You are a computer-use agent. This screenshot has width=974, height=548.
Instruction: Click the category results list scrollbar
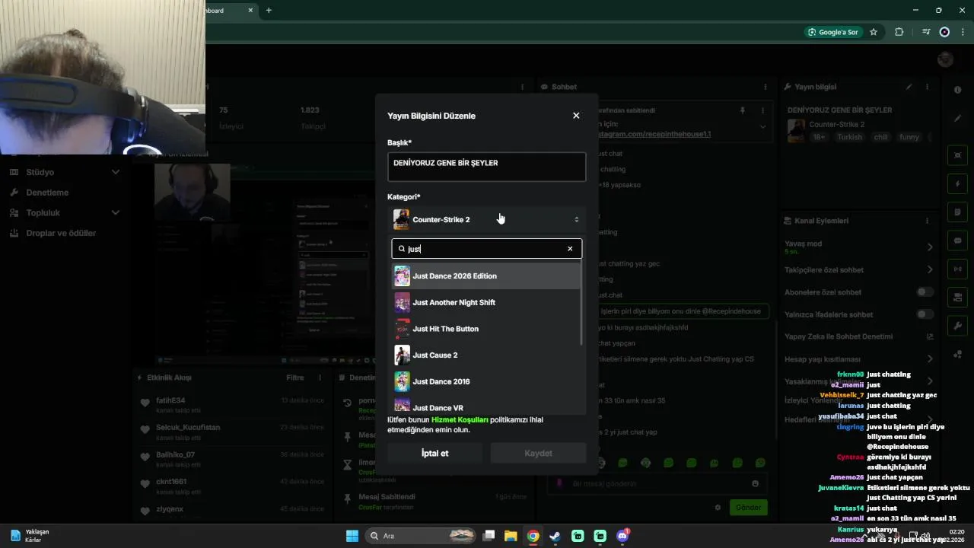point(582,303)
